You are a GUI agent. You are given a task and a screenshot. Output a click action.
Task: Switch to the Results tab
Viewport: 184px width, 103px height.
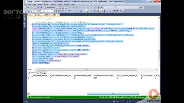[x=32, y=73]
